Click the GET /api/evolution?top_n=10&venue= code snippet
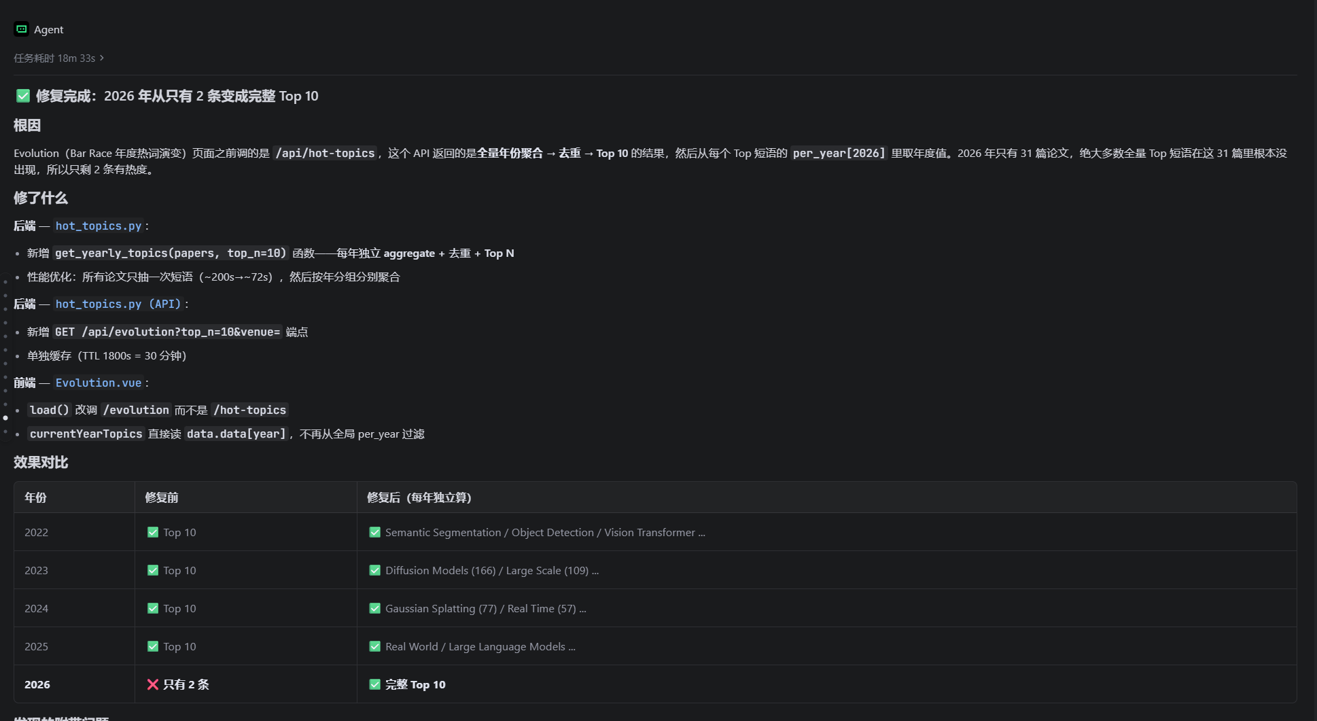Image resolution: width=1317 pixels, height=721 pixels. 168,332
